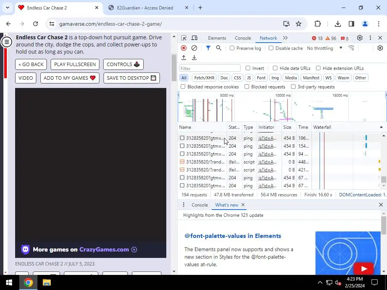Click SAVE TO DESKTOP button
Screen dimensions: 387x290
pos(132,78)
